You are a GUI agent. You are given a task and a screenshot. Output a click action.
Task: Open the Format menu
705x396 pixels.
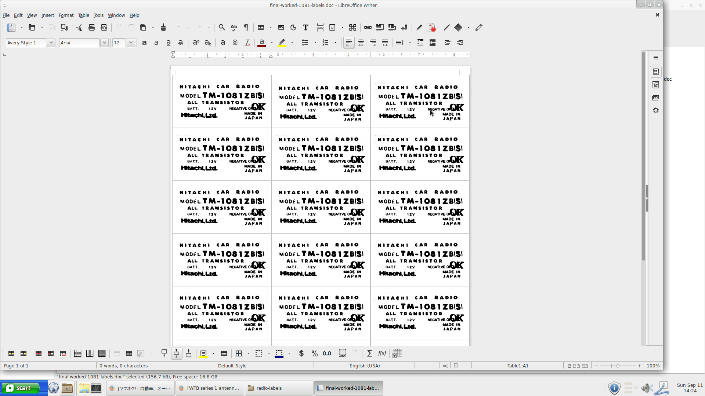pyautogui.click(x=66, y=15)
